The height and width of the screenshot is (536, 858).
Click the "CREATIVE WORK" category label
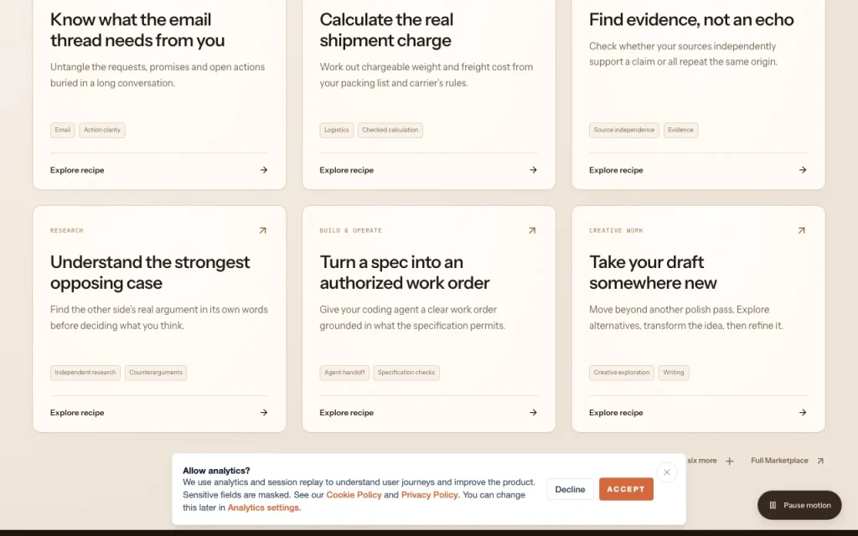pyautogui.click(x=616, y=231)
